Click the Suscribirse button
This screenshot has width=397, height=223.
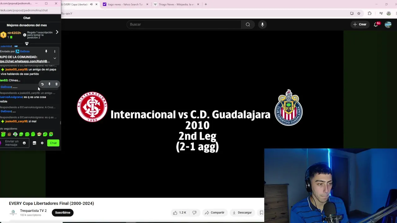coord(63,212)
